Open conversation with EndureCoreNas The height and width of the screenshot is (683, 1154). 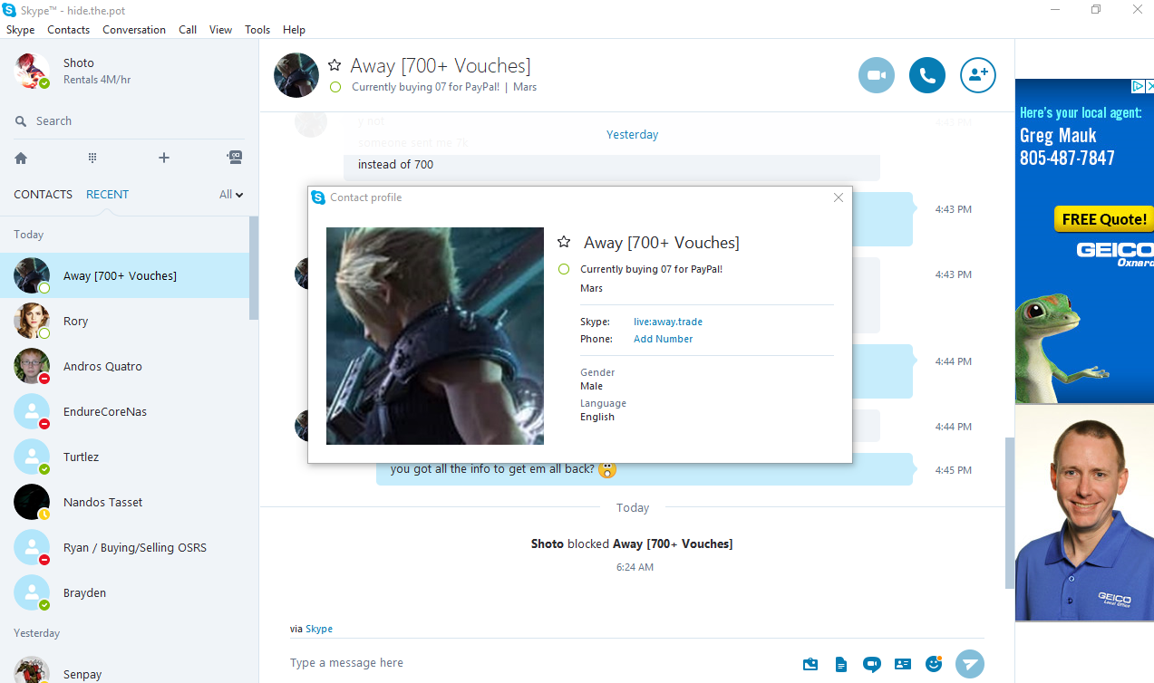tap(124, 411)
